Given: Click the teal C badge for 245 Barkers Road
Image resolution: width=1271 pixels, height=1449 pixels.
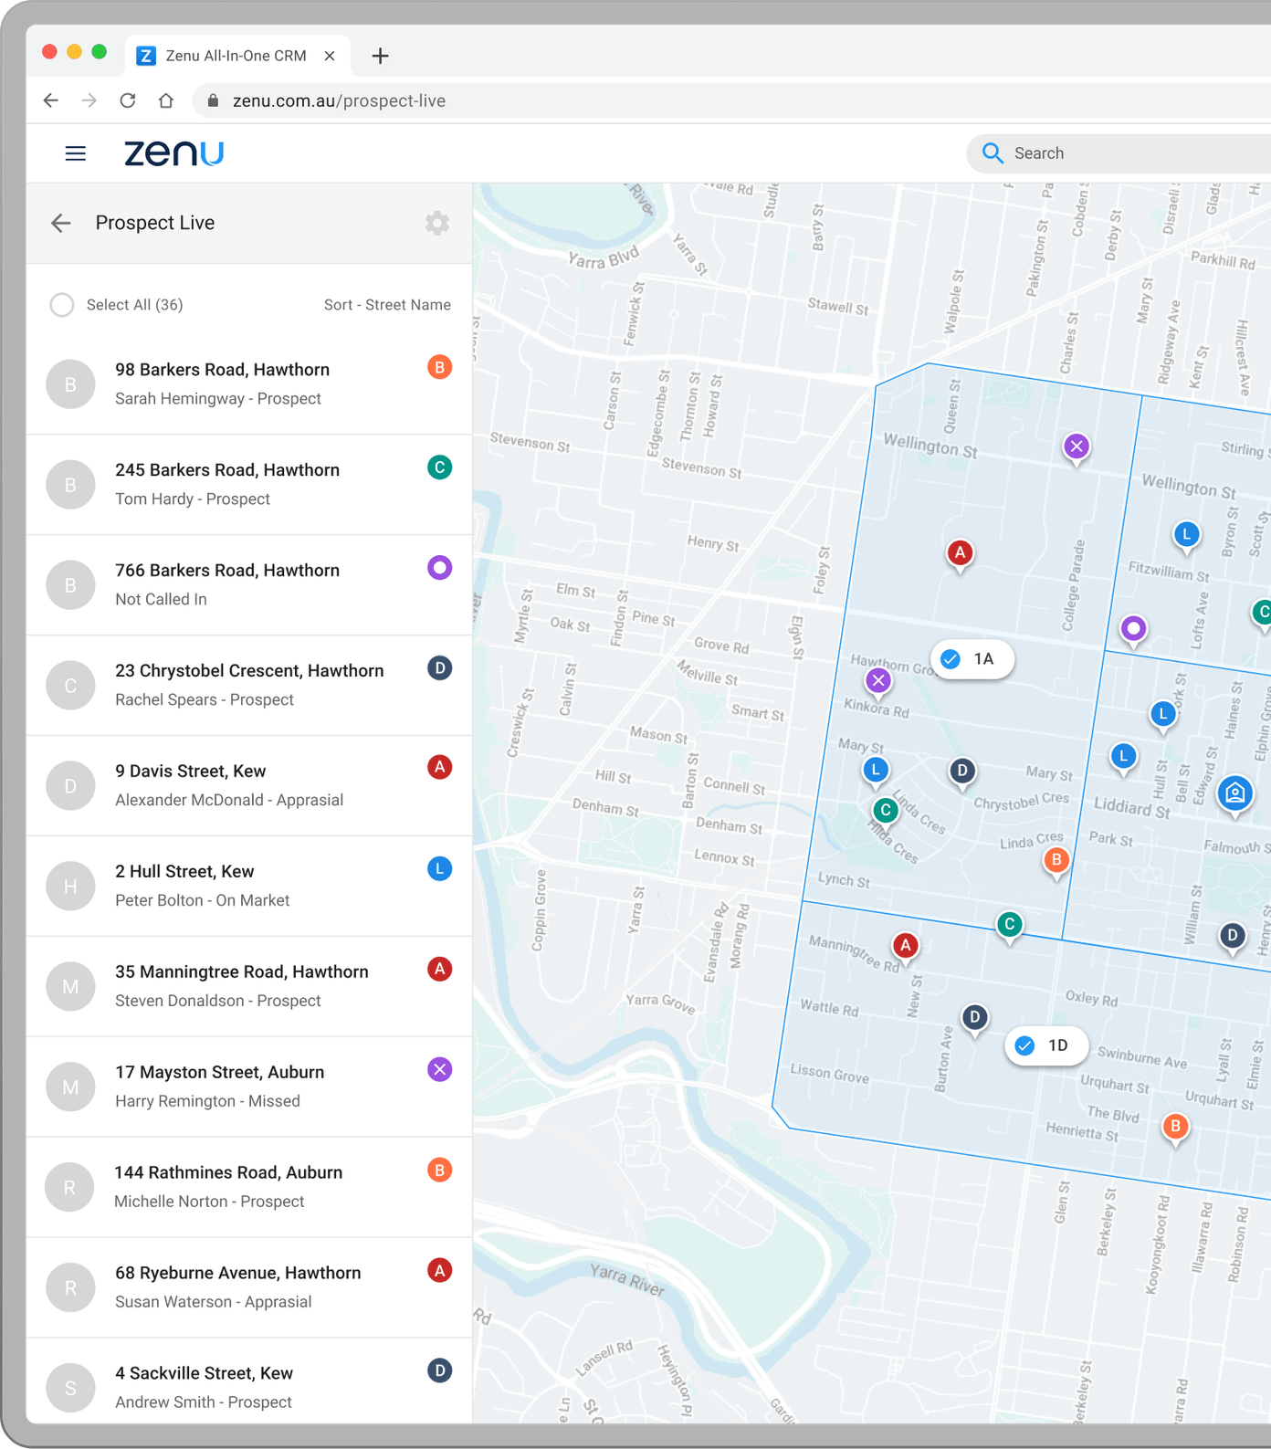Looking at the screenshot, I should click(440, 467).
